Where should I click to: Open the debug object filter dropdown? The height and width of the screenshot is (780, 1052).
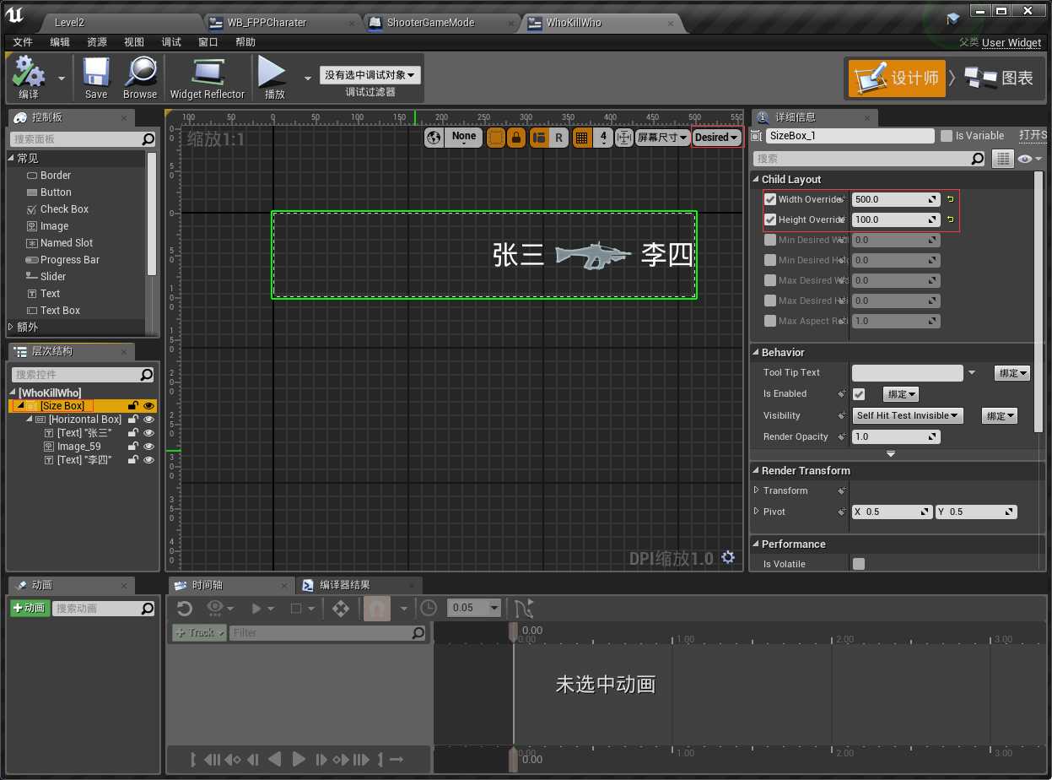[x=370, y=75]
